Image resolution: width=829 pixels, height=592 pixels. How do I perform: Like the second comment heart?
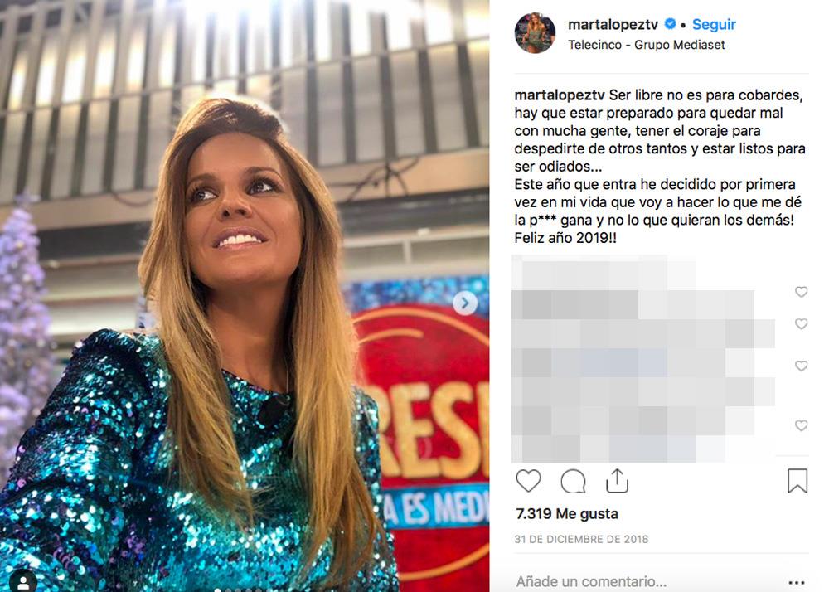coord(802,324)
